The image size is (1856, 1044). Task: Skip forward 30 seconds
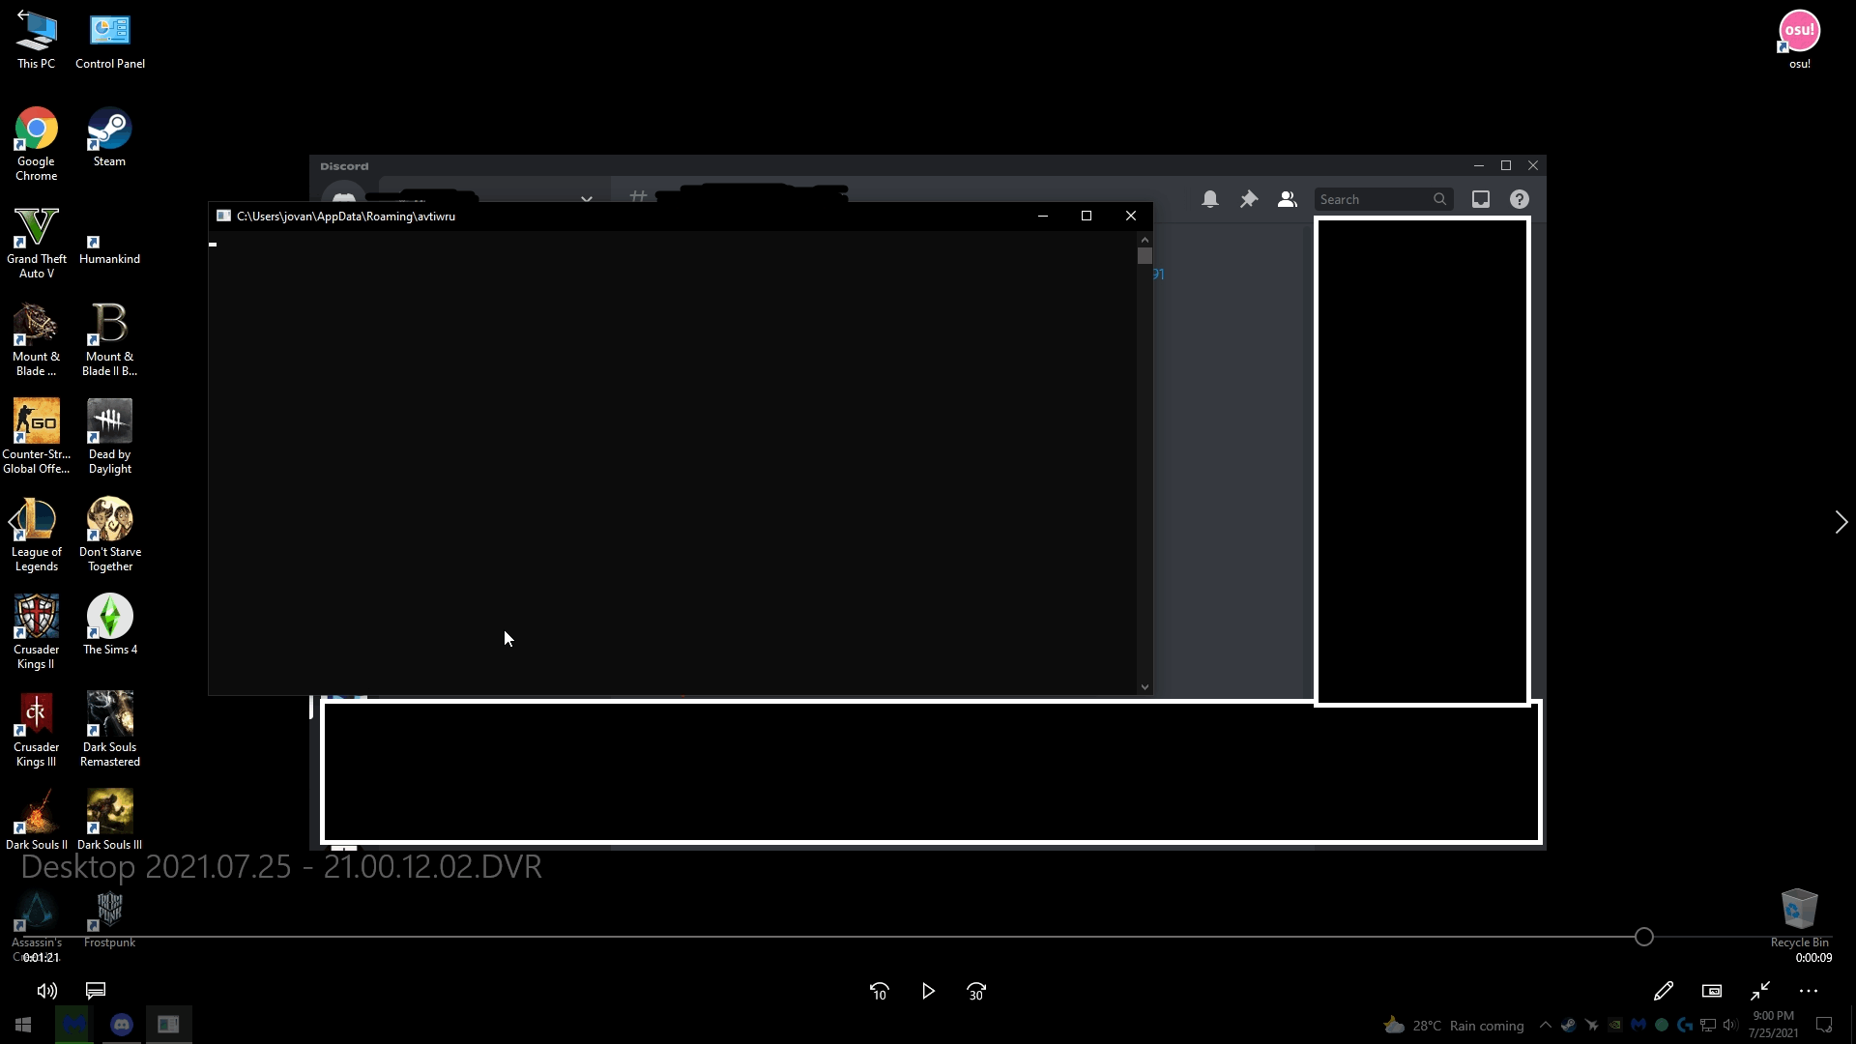click(x=976, y=991)
